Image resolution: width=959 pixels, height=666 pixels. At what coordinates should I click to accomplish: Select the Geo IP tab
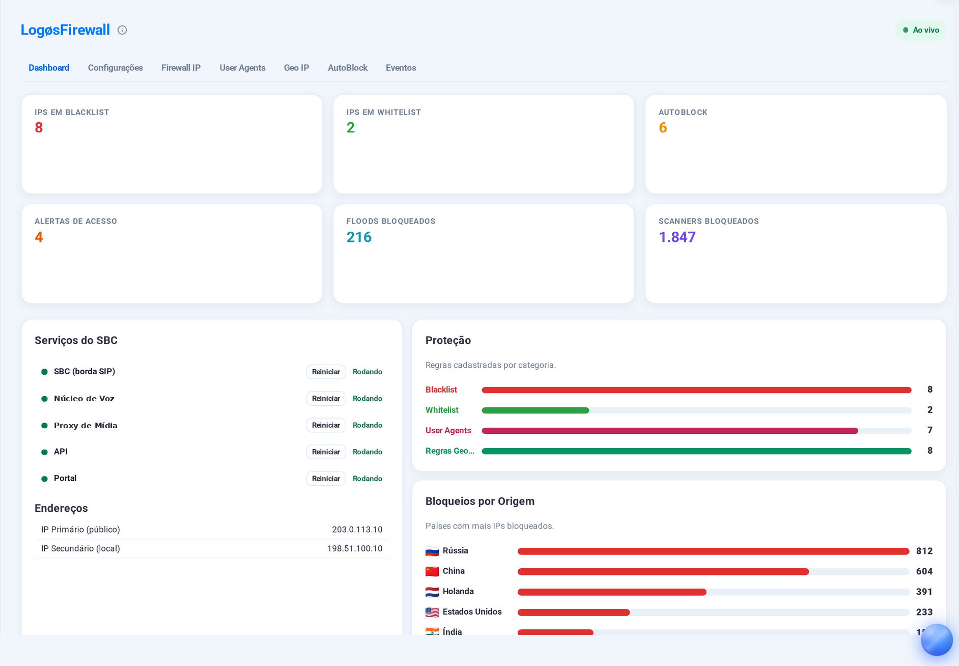pos(296,68)
